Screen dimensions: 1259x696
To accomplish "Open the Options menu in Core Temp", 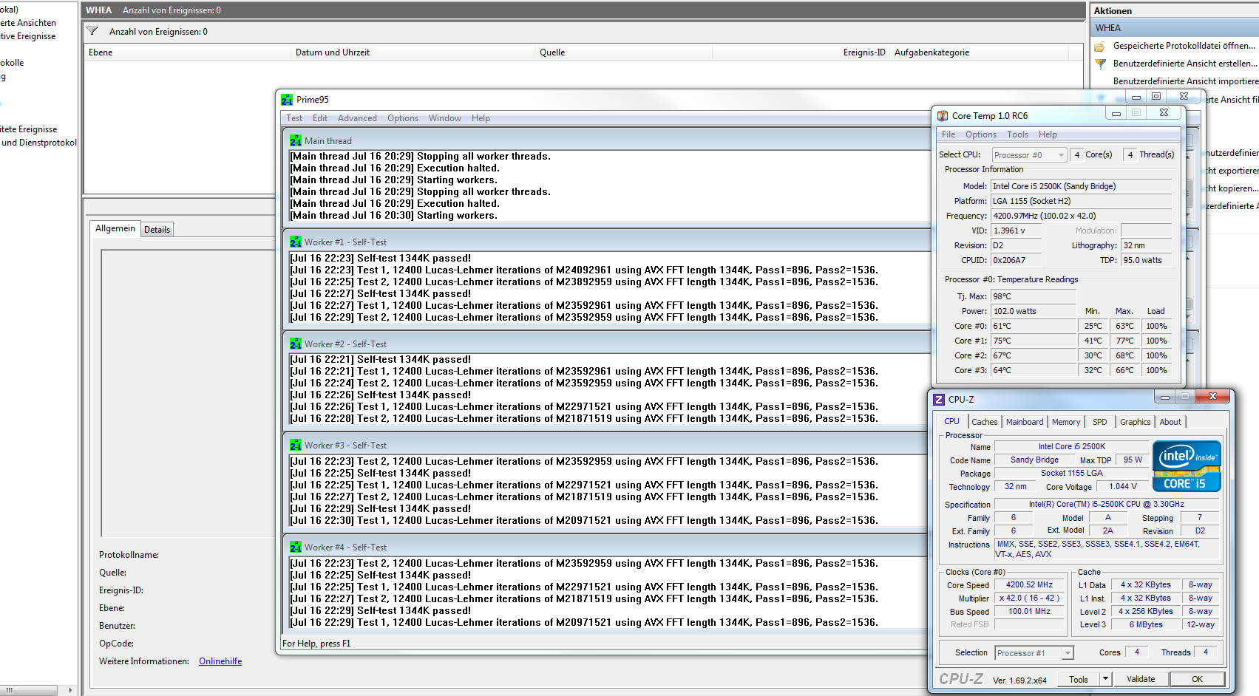I will click(981, 134).
